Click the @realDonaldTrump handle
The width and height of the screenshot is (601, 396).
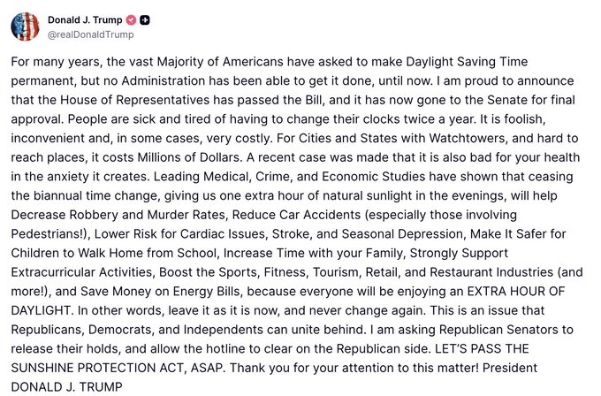coord(90,34)
